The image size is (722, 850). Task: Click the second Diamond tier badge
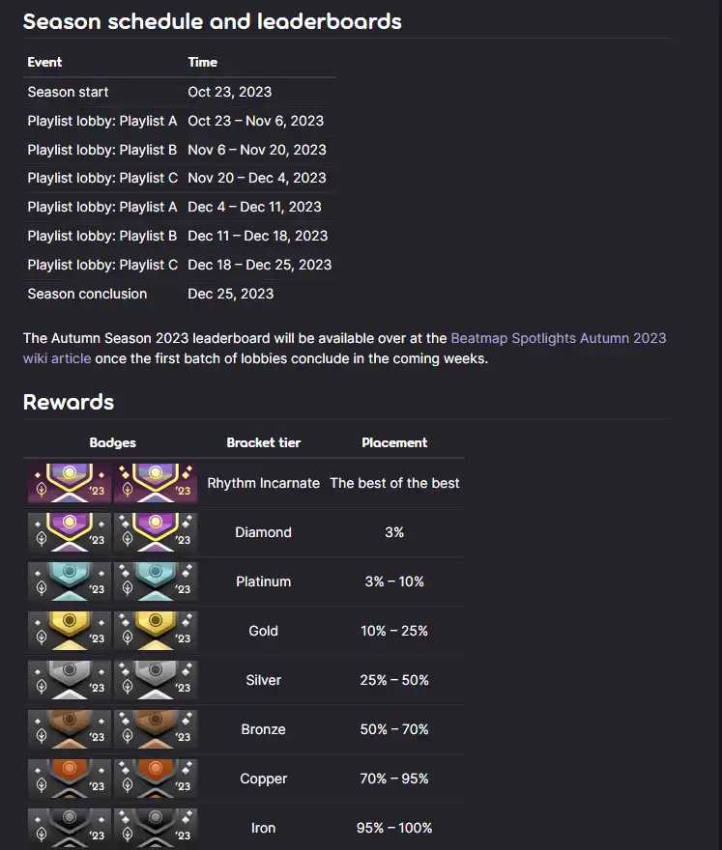(156, 532)
